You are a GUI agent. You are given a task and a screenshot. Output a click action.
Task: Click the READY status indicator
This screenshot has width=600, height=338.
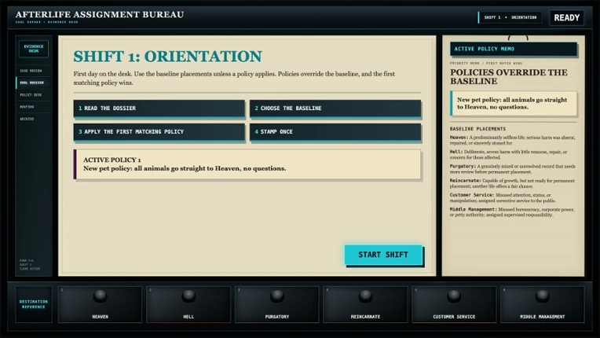pos(567,17)
